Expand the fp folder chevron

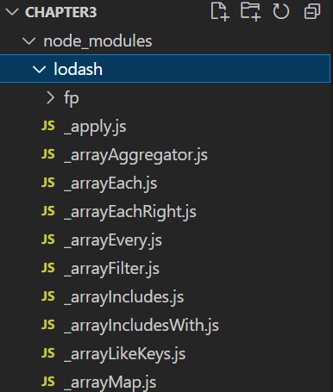click(51, 97)
